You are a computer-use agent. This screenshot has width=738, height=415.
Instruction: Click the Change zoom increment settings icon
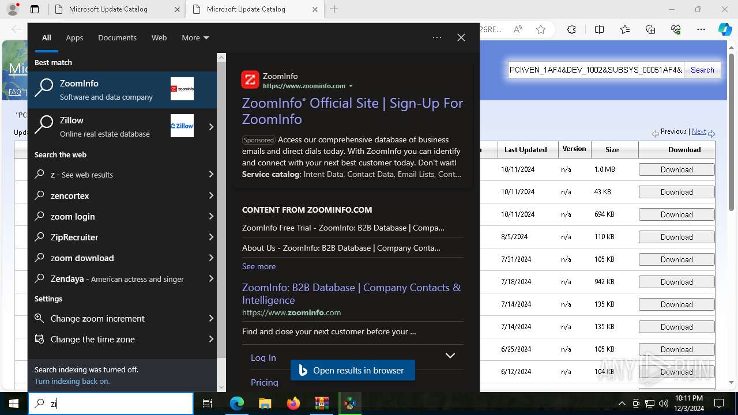point(40,318)
